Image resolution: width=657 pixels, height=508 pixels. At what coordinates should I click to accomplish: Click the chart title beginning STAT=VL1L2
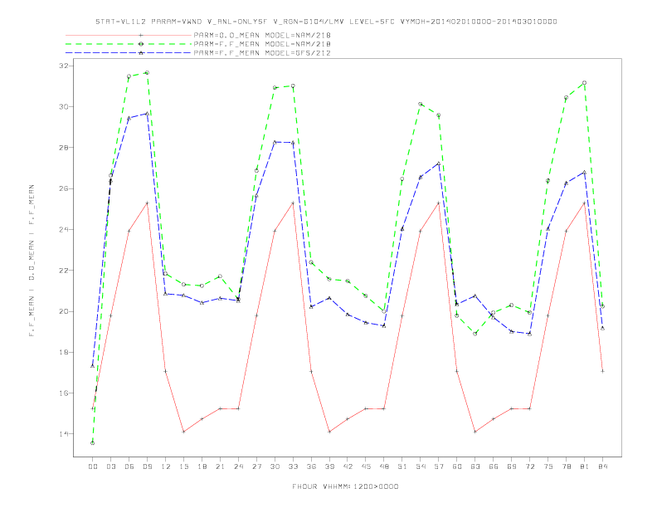pos(326,22)
